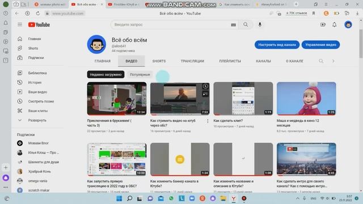
Task: Open the YouTube hamburger guide menu
Action: point(20,24)
